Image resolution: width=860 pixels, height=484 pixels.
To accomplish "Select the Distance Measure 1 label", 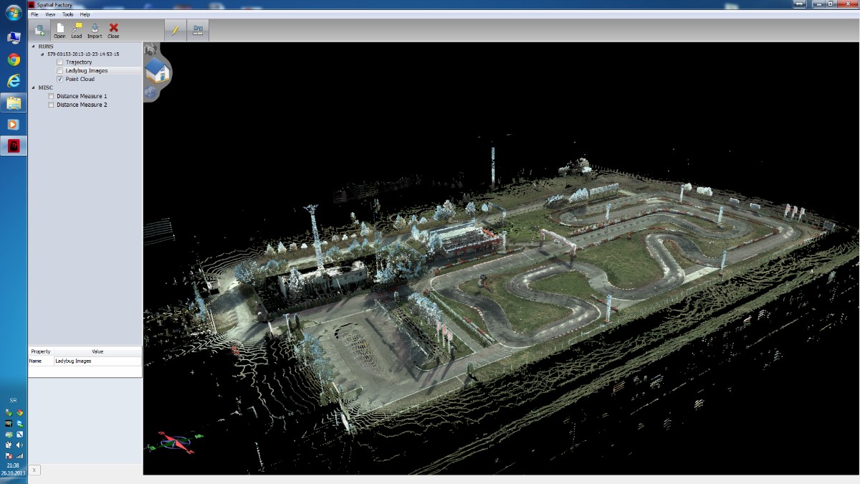I will point(82,96).
